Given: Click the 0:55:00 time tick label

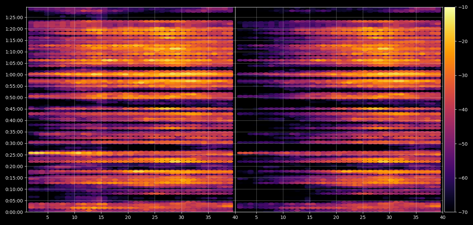Looking at the screenshot, I should (x=14, y=86).
